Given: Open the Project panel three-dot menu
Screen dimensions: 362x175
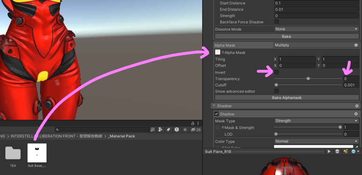Looking at the screenshot, I should (198, 123).
